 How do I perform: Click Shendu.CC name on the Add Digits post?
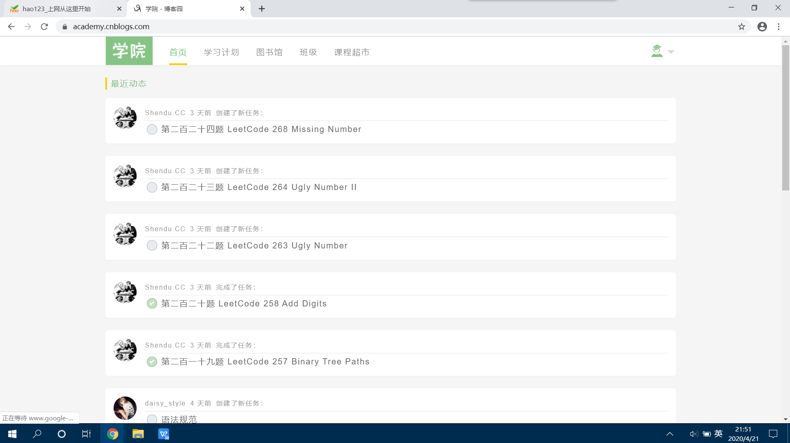(x=165, y=287)
